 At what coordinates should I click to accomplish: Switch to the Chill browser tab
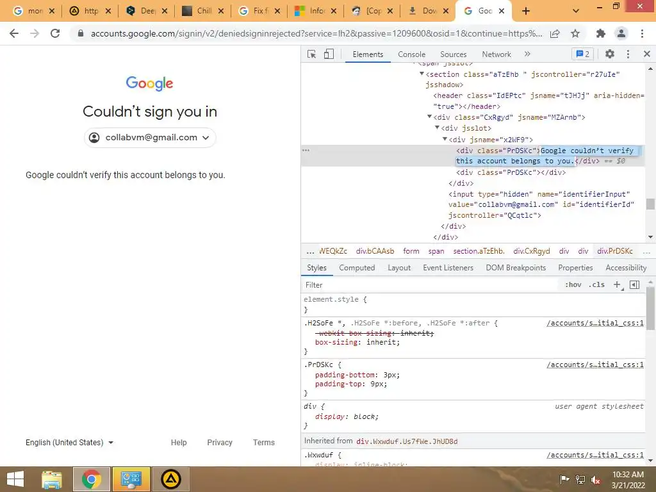203,11
